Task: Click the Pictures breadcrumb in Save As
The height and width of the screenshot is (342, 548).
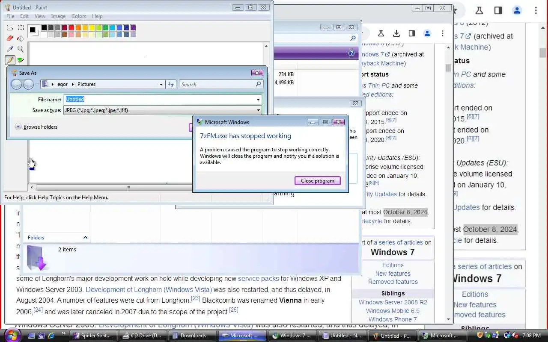Action: [86, 84]
